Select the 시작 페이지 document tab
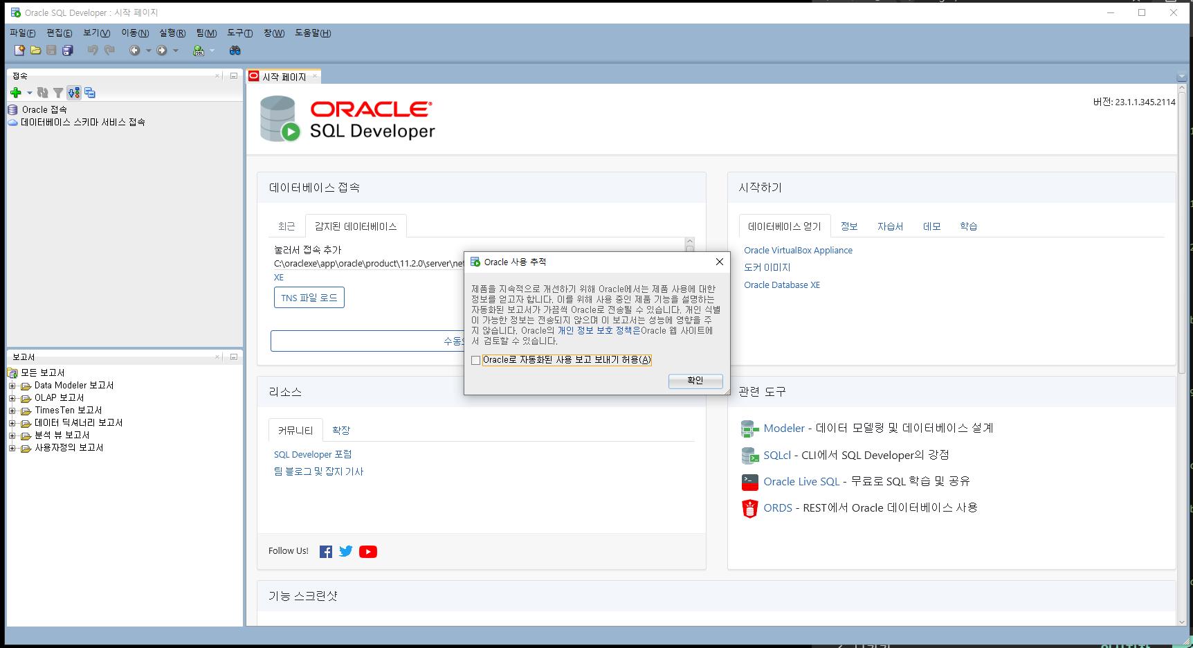This screenshot has height=648, width=1193. (x=284, y=77)
